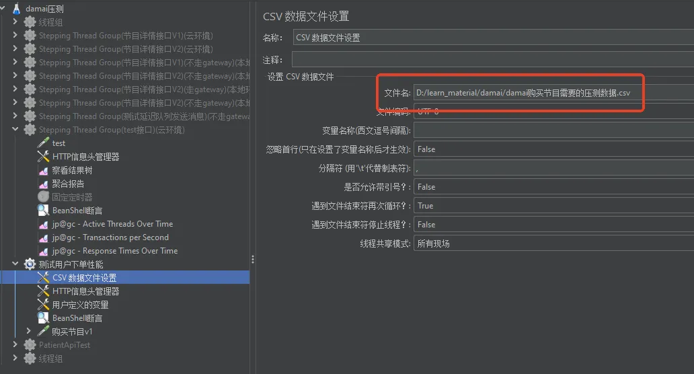This screenshot has width=694, height=374.
Task: Open the 遇到文件结束符再次循环 True dropdown
Action: [x=553, y=206]
